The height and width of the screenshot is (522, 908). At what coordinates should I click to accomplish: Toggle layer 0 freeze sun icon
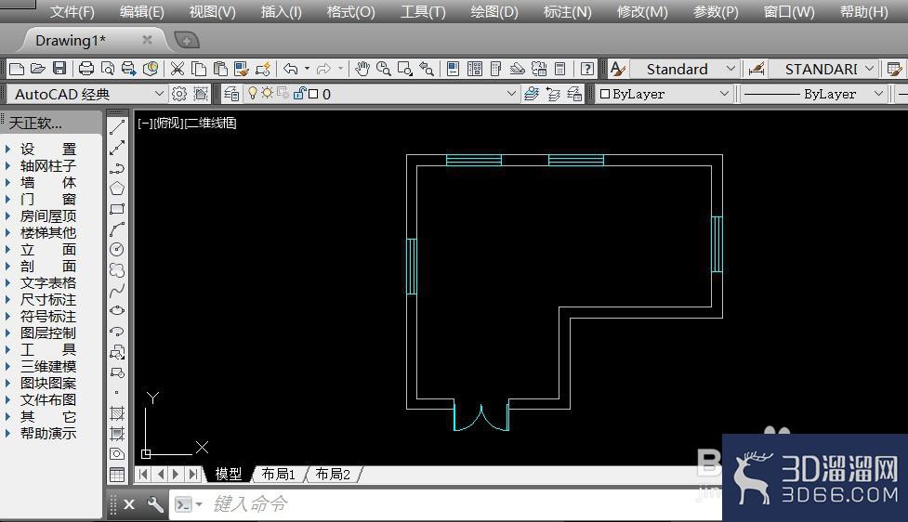pos(267,93)
